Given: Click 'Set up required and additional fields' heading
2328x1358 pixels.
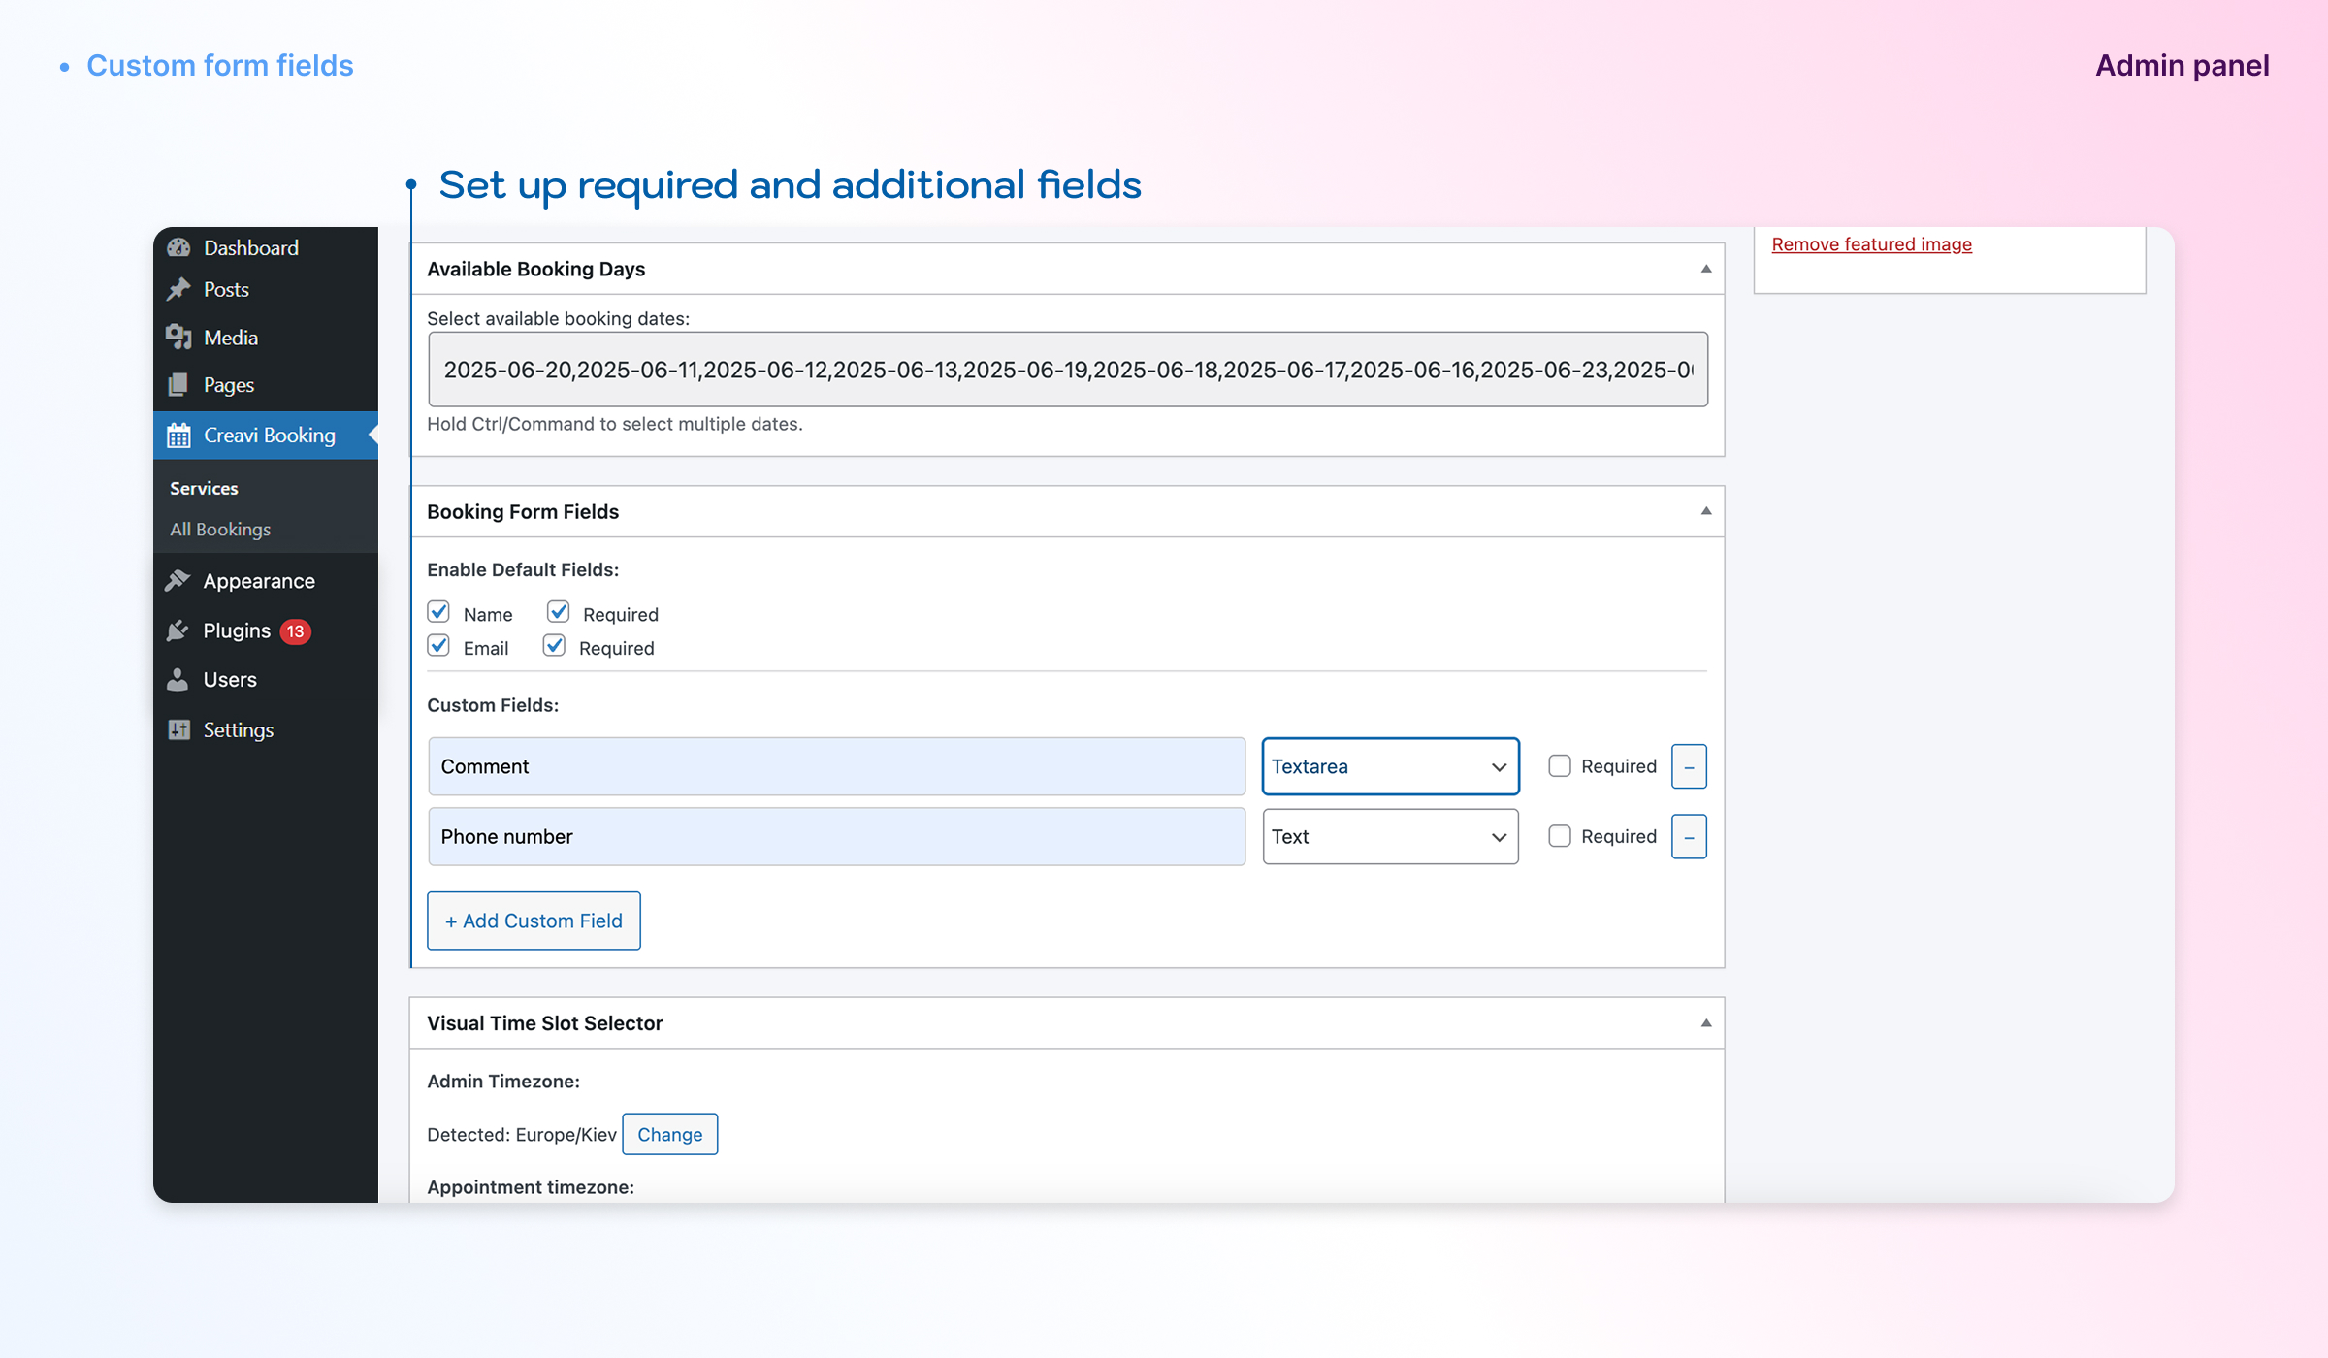Looking at the screenshot, I should 791,184.
